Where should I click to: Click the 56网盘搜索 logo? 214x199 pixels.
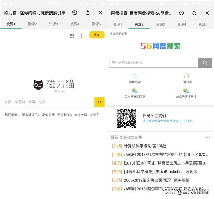(160, 46)
